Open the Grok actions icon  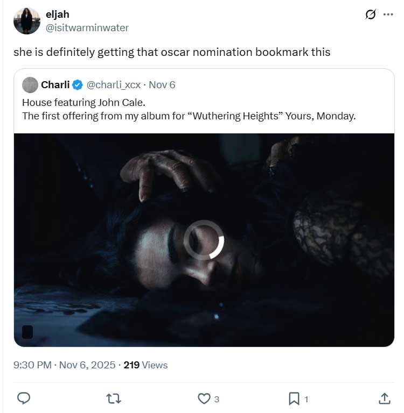coord(371,15)
